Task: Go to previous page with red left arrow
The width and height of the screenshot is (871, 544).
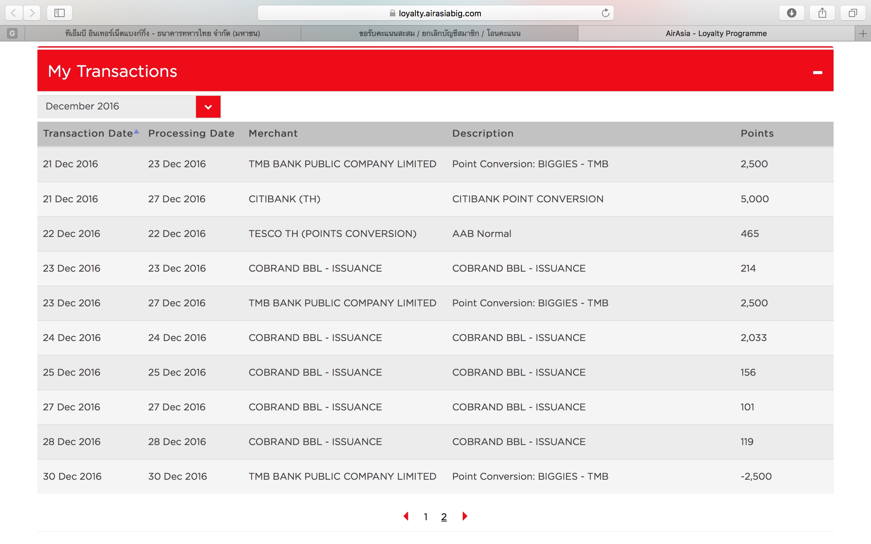Action: (x=406, y=516)
